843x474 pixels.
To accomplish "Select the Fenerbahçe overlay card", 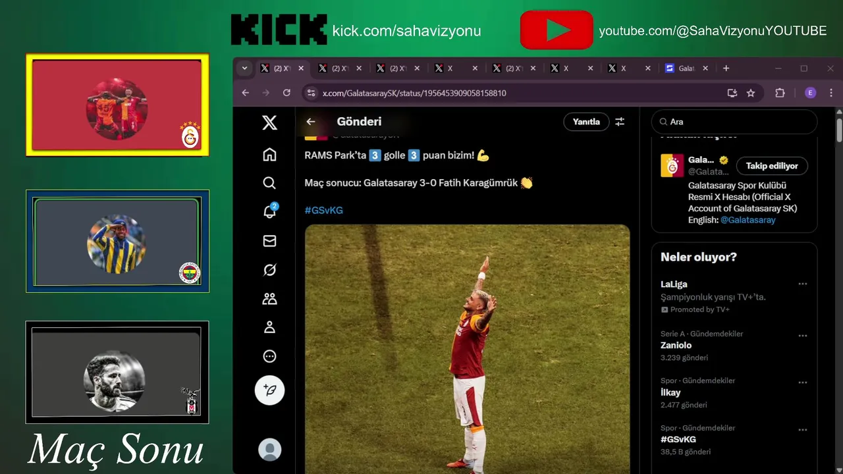I will (117, 242).
